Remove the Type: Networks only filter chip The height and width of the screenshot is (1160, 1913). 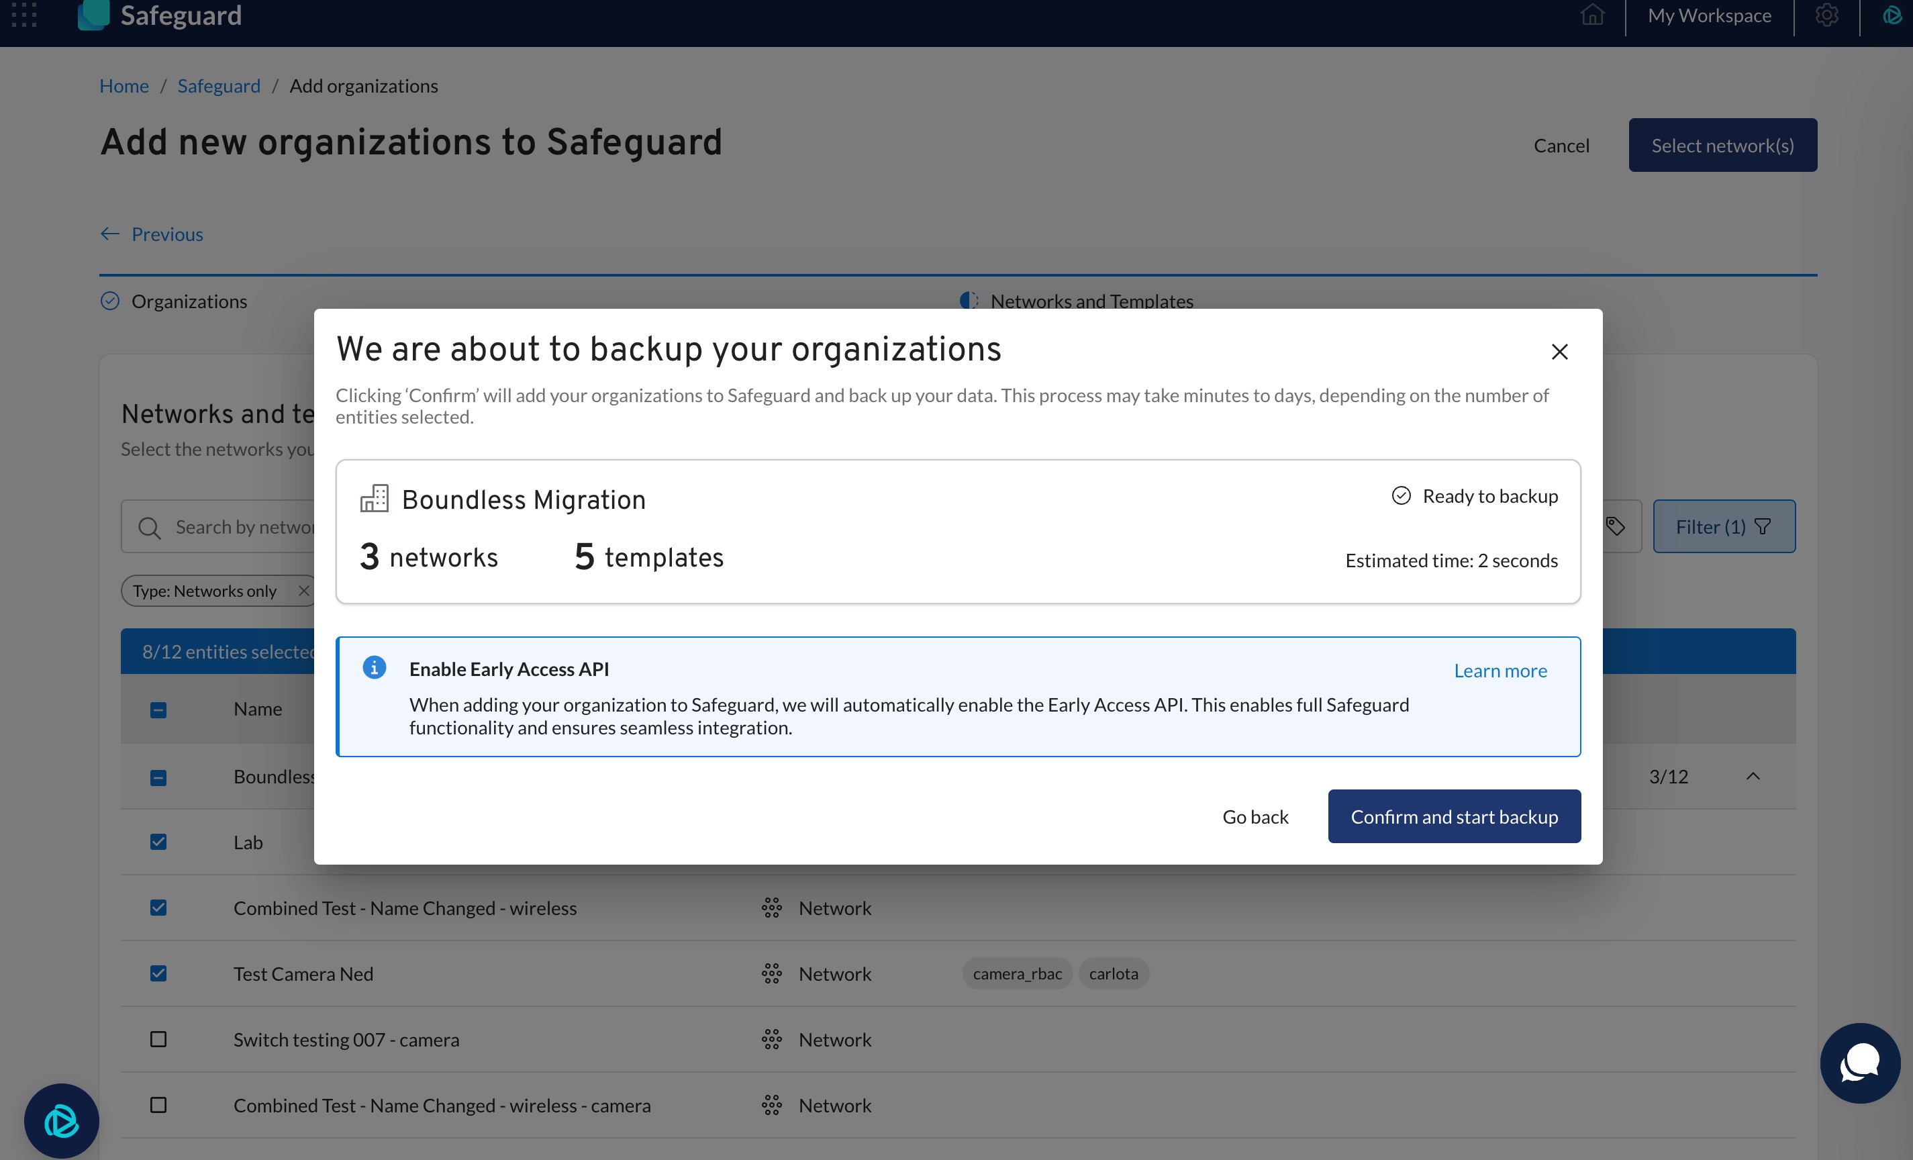[303, 591]
